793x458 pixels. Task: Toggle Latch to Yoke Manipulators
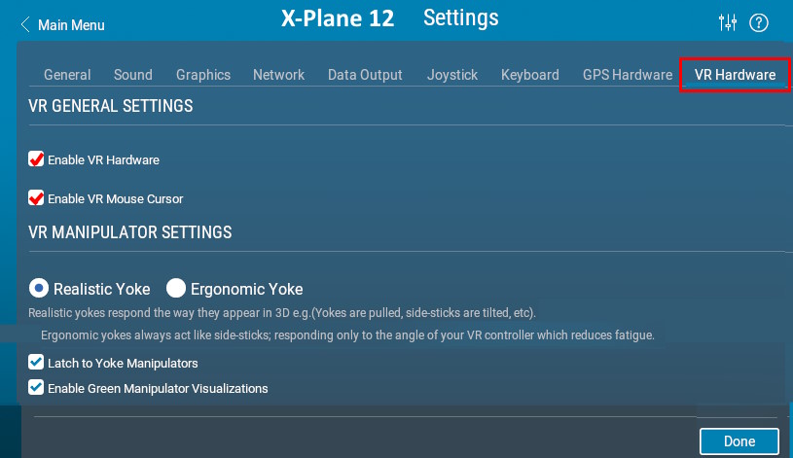coord(37,363)
